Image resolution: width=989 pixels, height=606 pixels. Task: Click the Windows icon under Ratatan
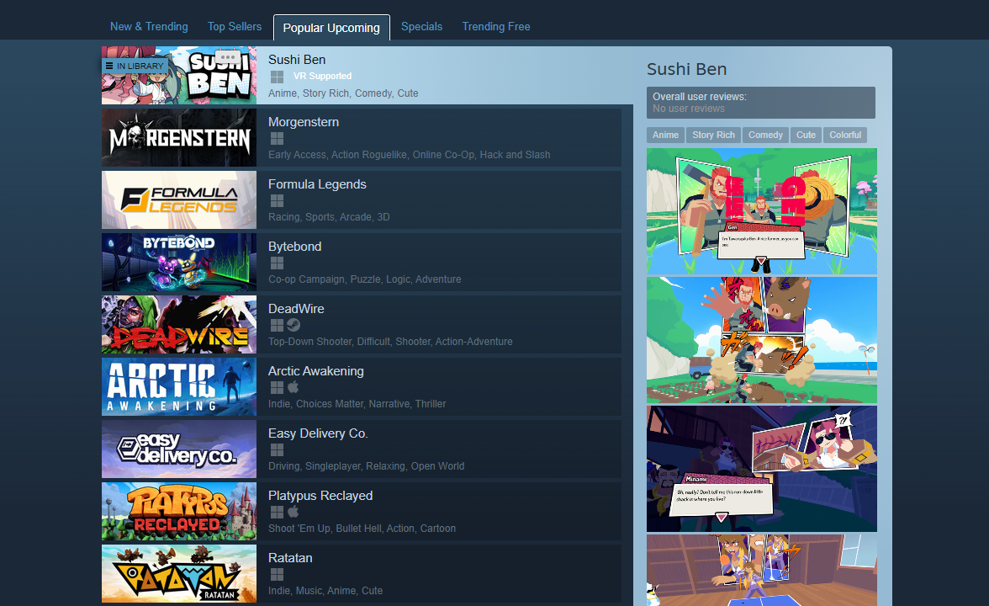[277, 575]
